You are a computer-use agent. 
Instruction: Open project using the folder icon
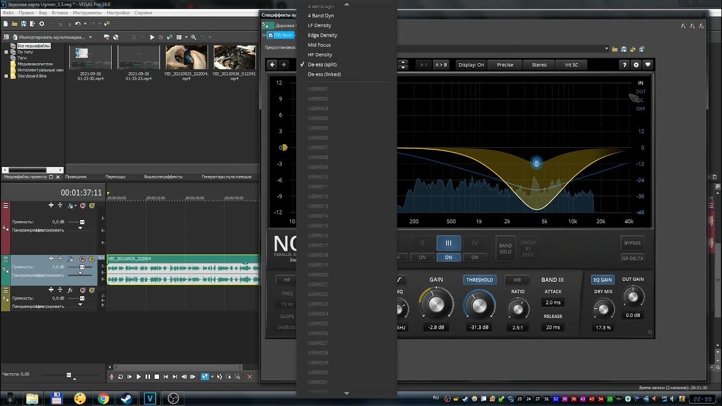coord(15,24)
